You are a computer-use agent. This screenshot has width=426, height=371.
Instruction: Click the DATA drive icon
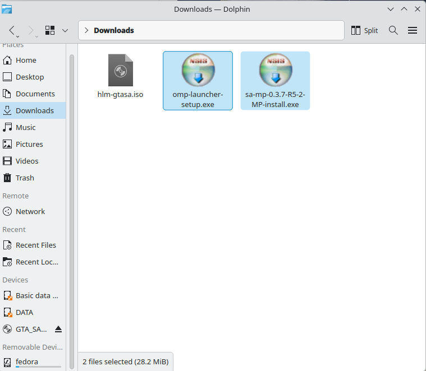(7, 312)
